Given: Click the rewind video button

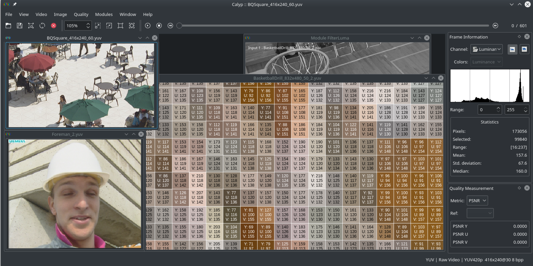Looking at the screenshot, I should click(170, 26).
